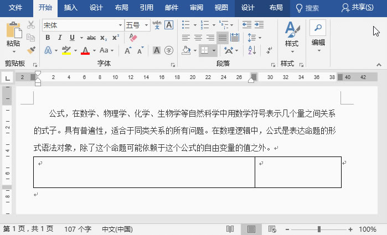Open borders dropdown arrow
Viewport: 387px width, 235px height.
(214, 50)
